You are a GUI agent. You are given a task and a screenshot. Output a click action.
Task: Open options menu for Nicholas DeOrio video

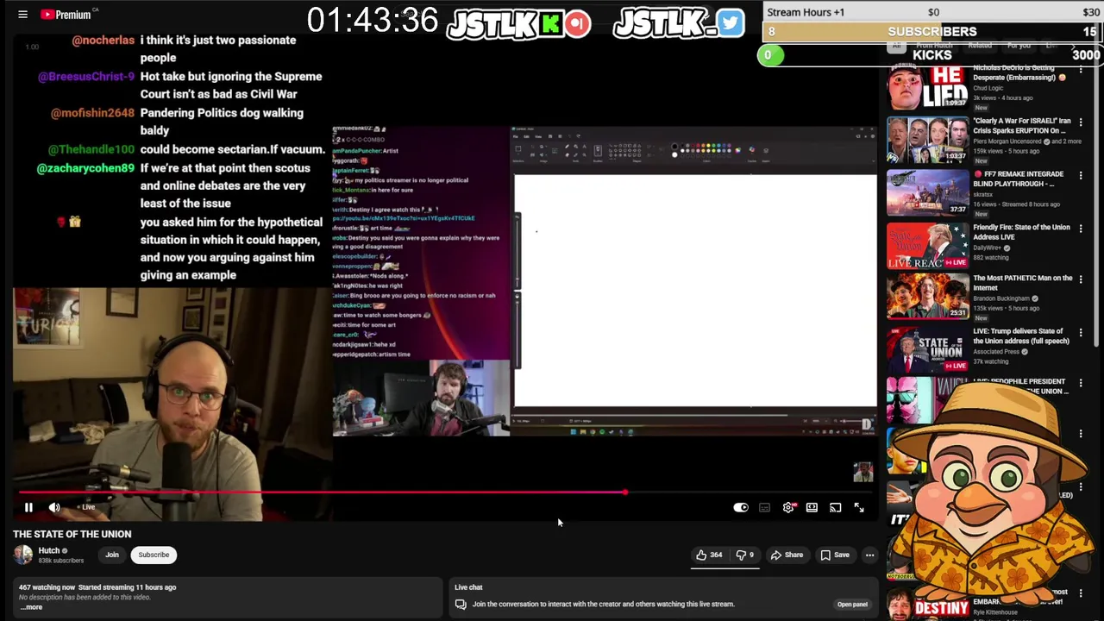click(x=1081, y=69)
